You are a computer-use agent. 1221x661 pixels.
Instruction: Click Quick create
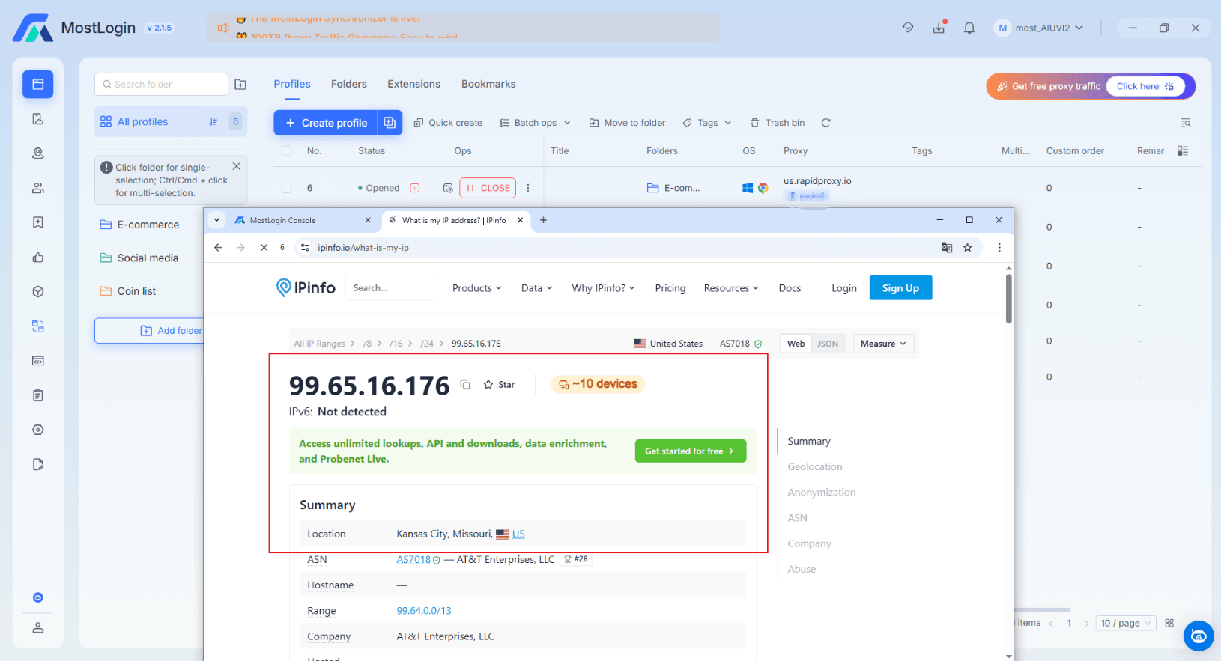448,123
